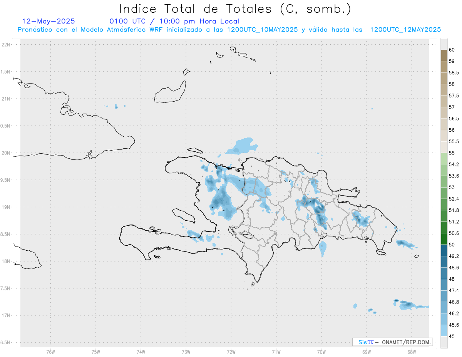Viewport: 462px width, 357px height.
Task: Click the colorbar value '58.5'
Action: [454, 73]
